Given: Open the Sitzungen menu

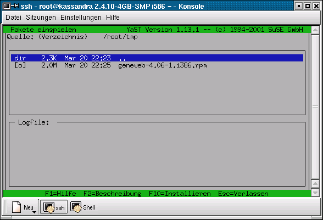Looking at the screenshot, I should pos(41,18).
